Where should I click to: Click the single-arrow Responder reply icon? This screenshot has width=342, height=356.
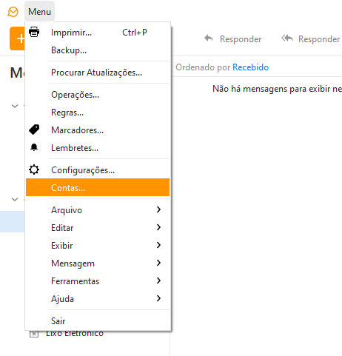pos(209,38)
